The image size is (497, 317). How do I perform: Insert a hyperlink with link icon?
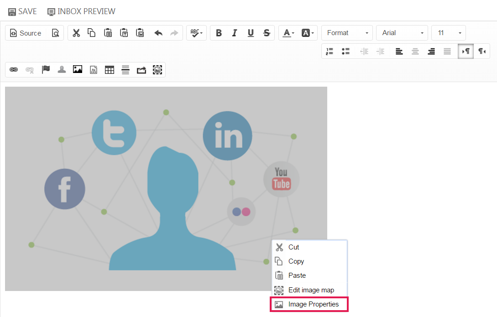coord(14,70)
